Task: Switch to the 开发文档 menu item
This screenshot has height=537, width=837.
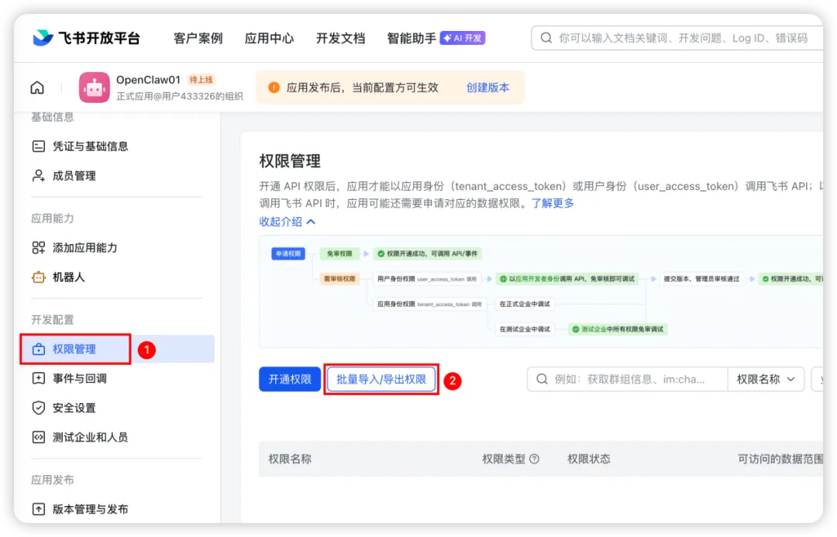Action: [x=341, y=36]
